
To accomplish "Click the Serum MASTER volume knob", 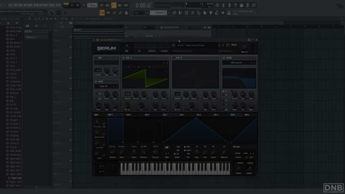I will (244, 47).
